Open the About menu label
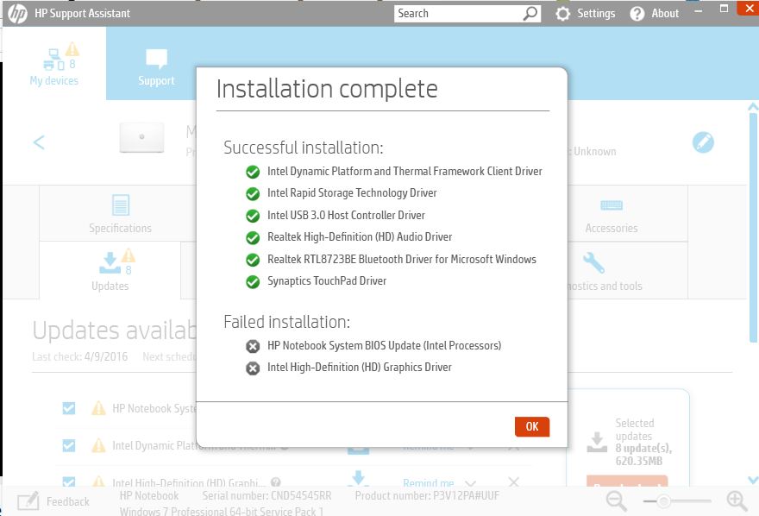The width and height of the screenshot is (759, 516). (665, 14)
